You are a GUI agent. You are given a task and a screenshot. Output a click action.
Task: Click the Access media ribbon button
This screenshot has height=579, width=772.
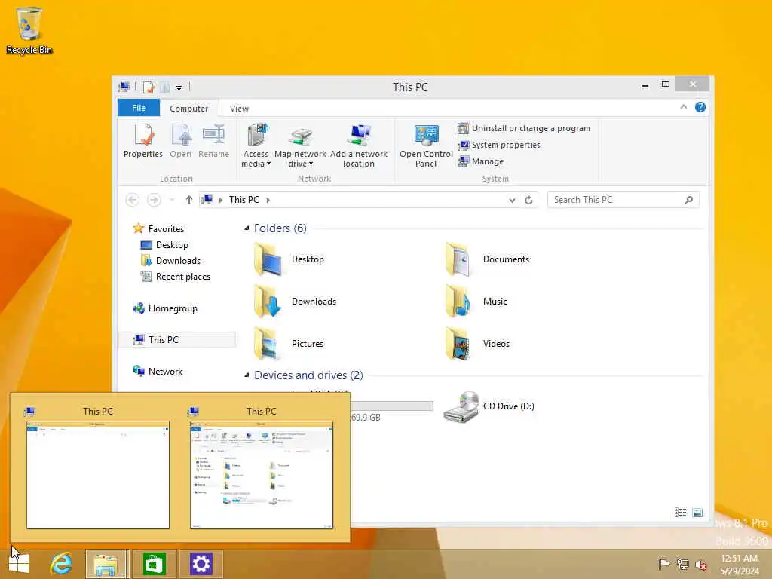(256, 146)
